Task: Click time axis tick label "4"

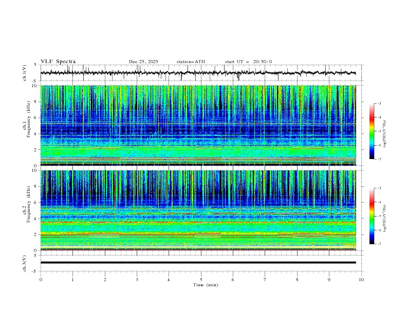Action: point(169,280)
